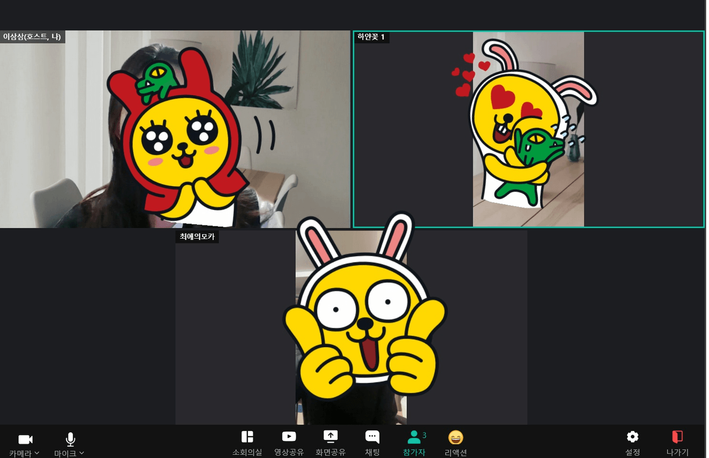Toggle the camera (카메라) icon

tap(25, 439)
